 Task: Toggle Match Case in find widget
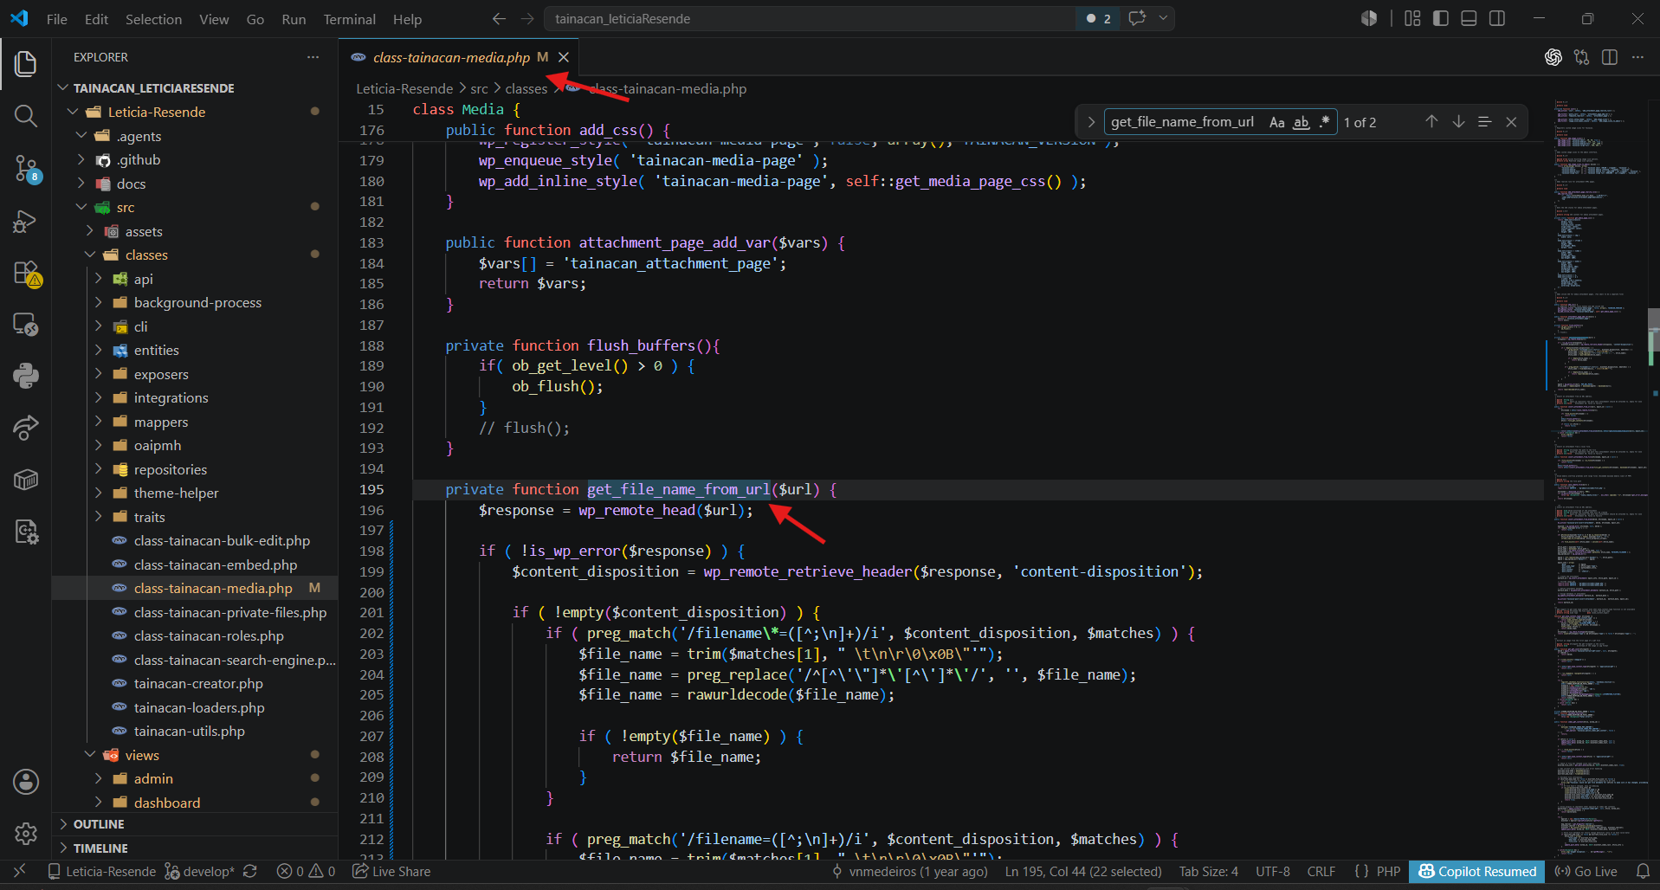coord(1277,122)
